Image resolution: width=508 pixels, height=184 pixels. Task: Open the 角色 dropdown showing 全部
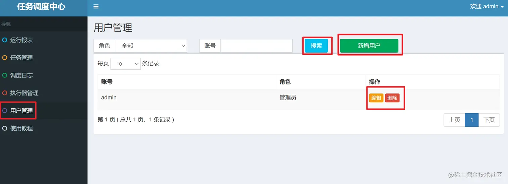(x=151, y=46)
